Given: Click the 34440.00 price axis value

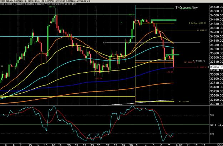Looking at the screenshot, I should [x=216, y=20].
